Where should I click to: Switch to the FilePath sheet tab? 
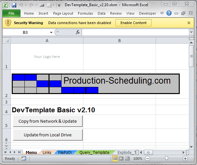pyautogui.click(x=65, y=152)
